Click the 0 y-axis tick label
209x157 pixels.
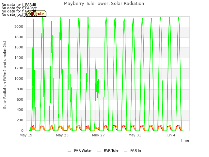point(22,131)
